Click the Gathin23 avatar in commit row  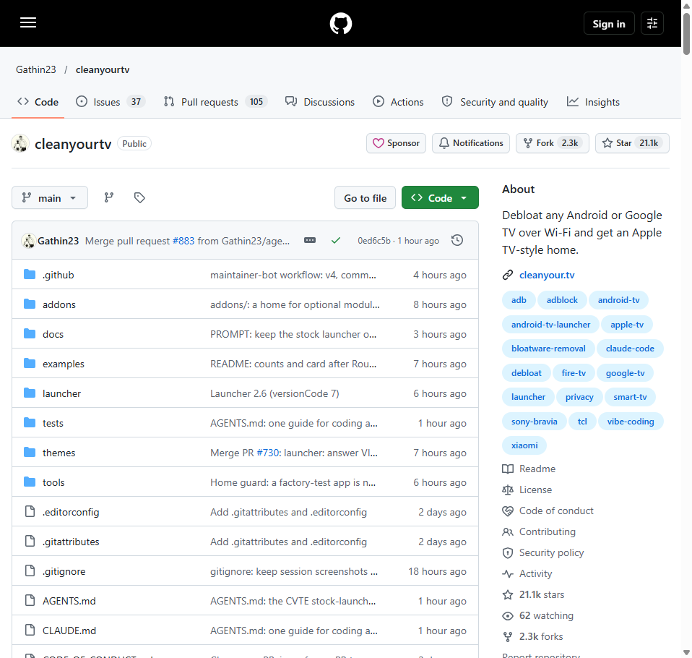tap(29, 241)
